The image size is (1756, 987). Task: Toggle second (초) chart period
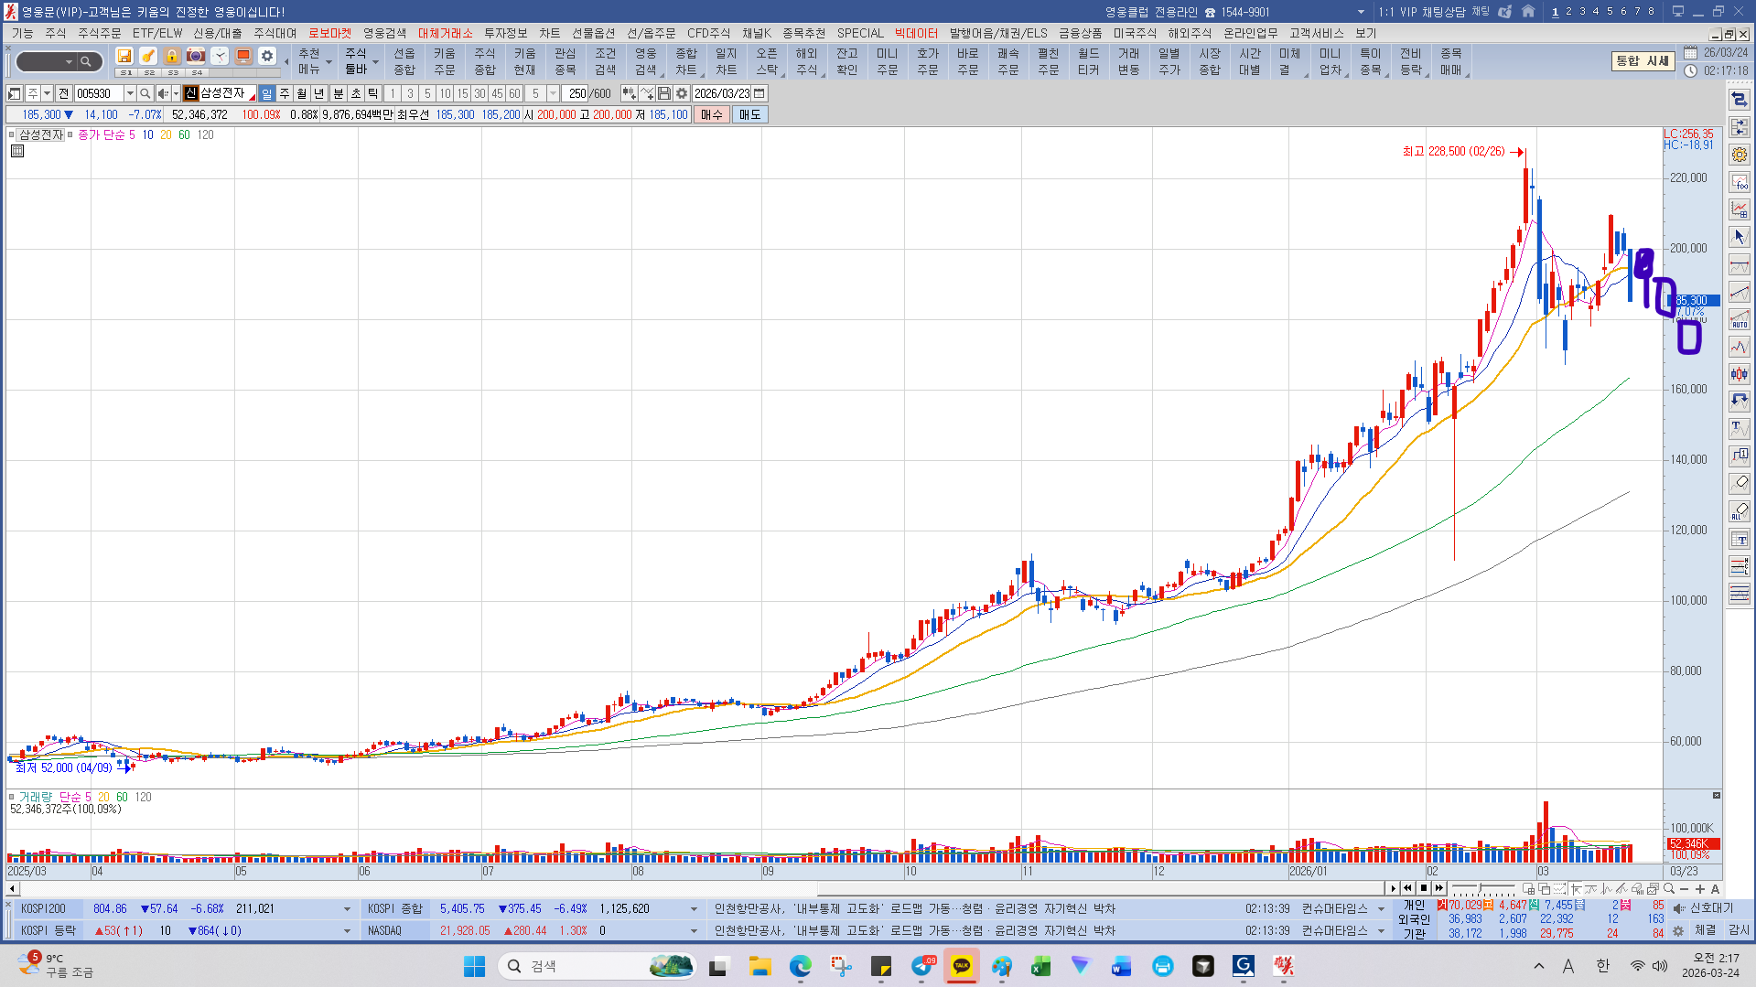[356, 93]
